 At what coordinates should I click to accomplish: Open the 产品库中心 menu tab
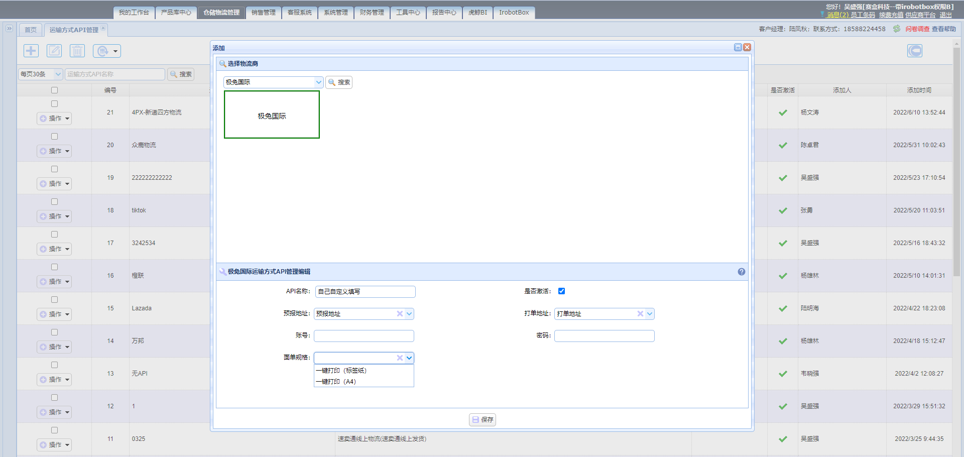[x=176, y=13]
